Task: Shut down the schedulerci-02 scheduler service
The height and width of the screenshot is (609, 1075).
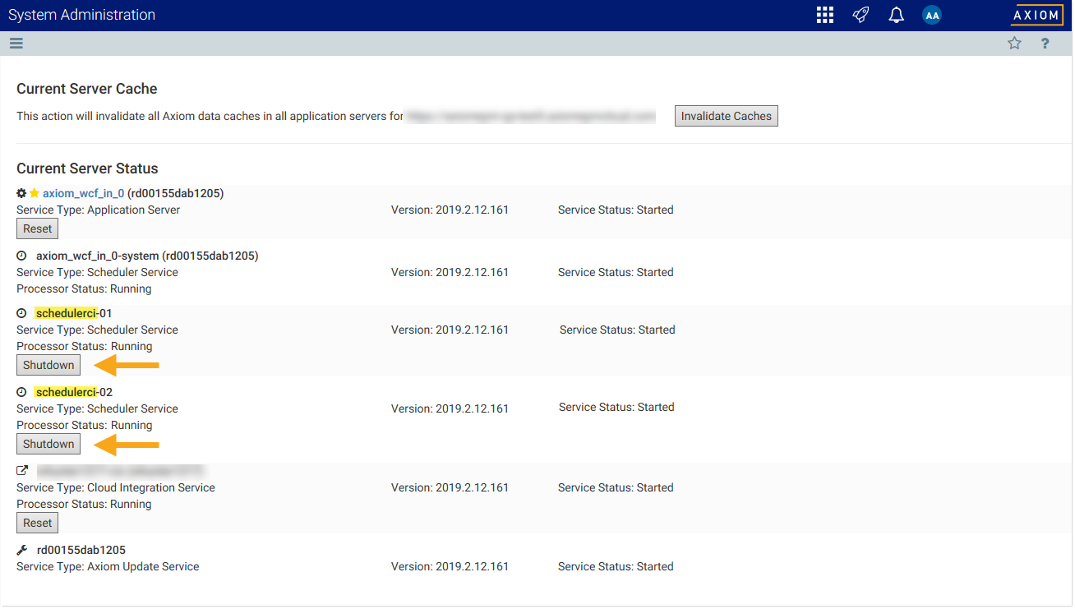Action: (x=48, y=444)
